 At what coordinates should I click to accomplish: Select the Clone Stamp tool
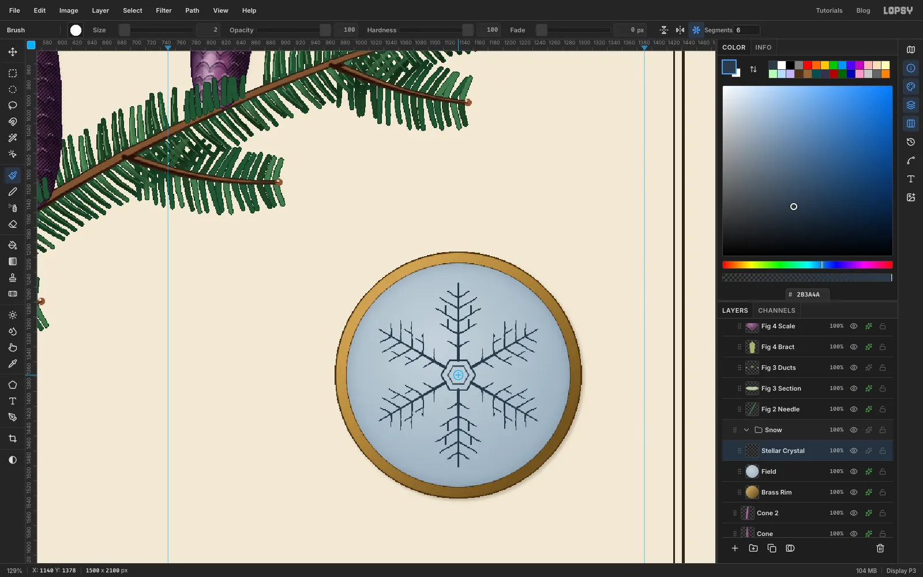(x=13, y=278)
